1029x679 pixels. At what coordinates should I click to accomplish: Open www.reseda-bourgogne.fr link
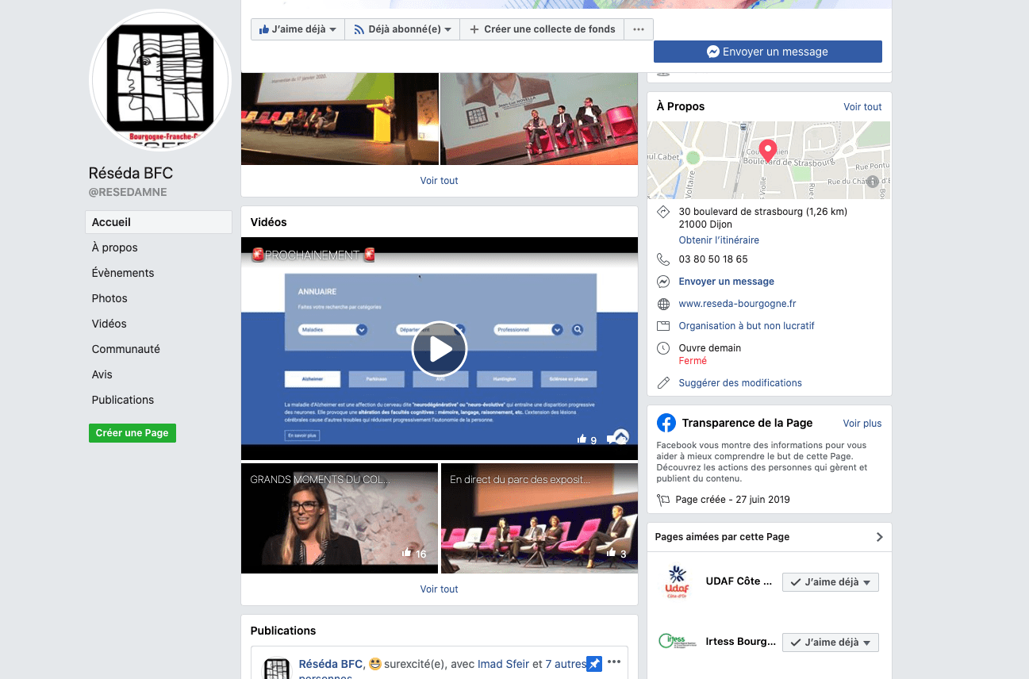pyautogui.click(x=737, y=304)
